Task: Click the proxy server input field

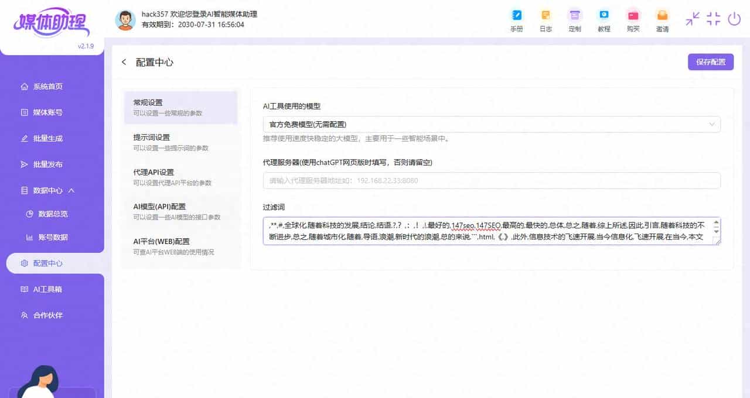Action: pos(492,180)
